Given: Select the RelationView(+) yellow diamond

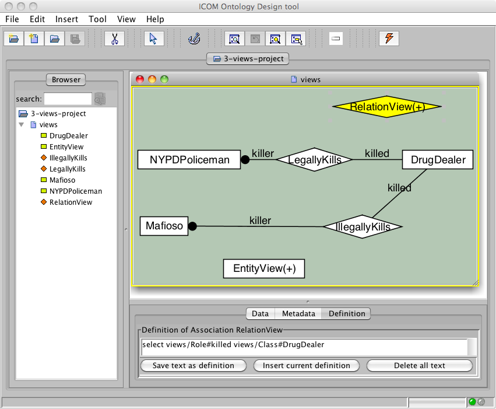Looking at the screenshot, I should tap(387, 107).
